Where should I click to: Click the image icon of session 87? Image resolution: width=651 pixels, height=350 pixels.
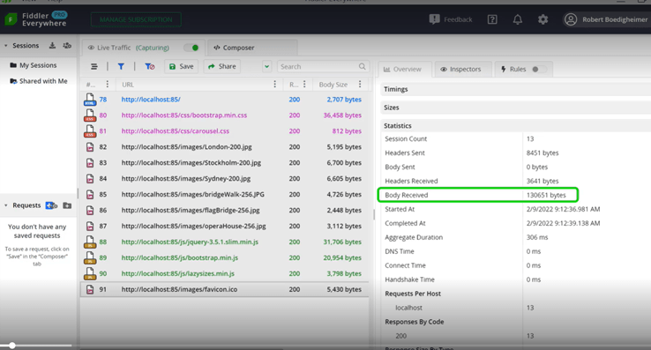[90, 226]
